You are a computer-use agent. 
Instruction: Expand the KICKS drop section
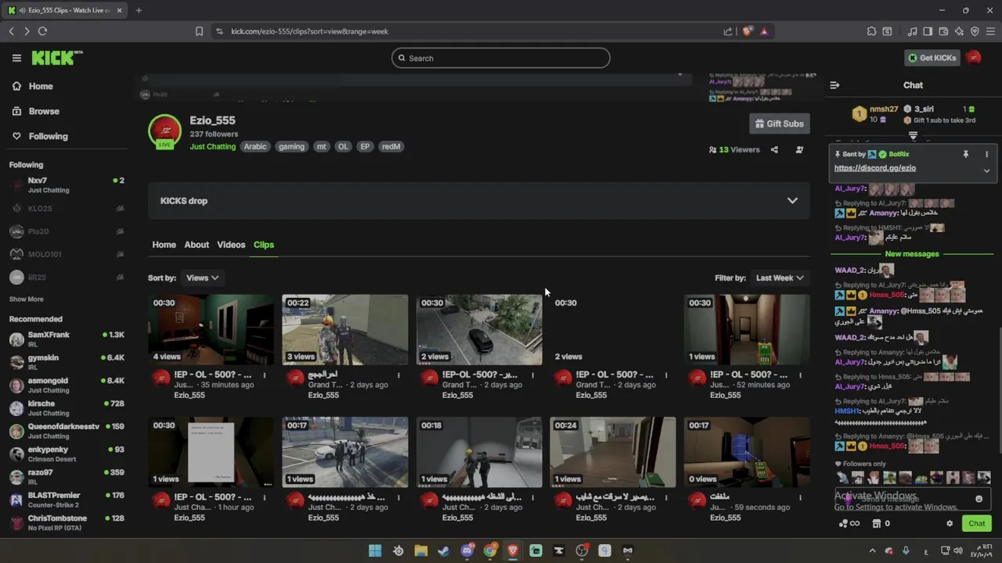tap(792, 201)
